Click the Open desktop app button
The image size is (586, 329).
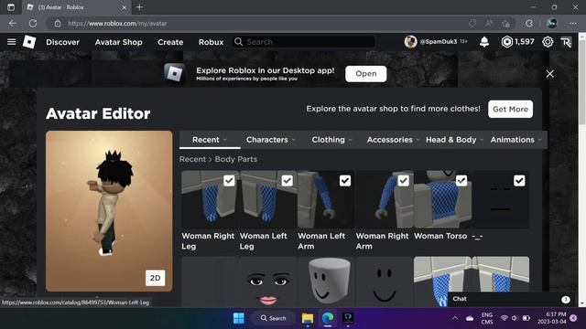[x=366, y=74]
